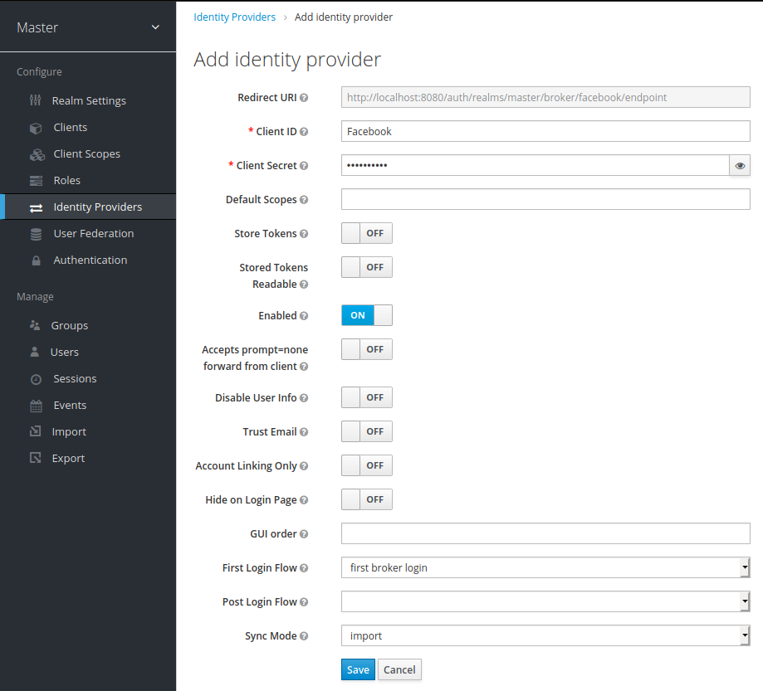
Task: Click the Sessions clock icon
Action: [x=36, y=379]
